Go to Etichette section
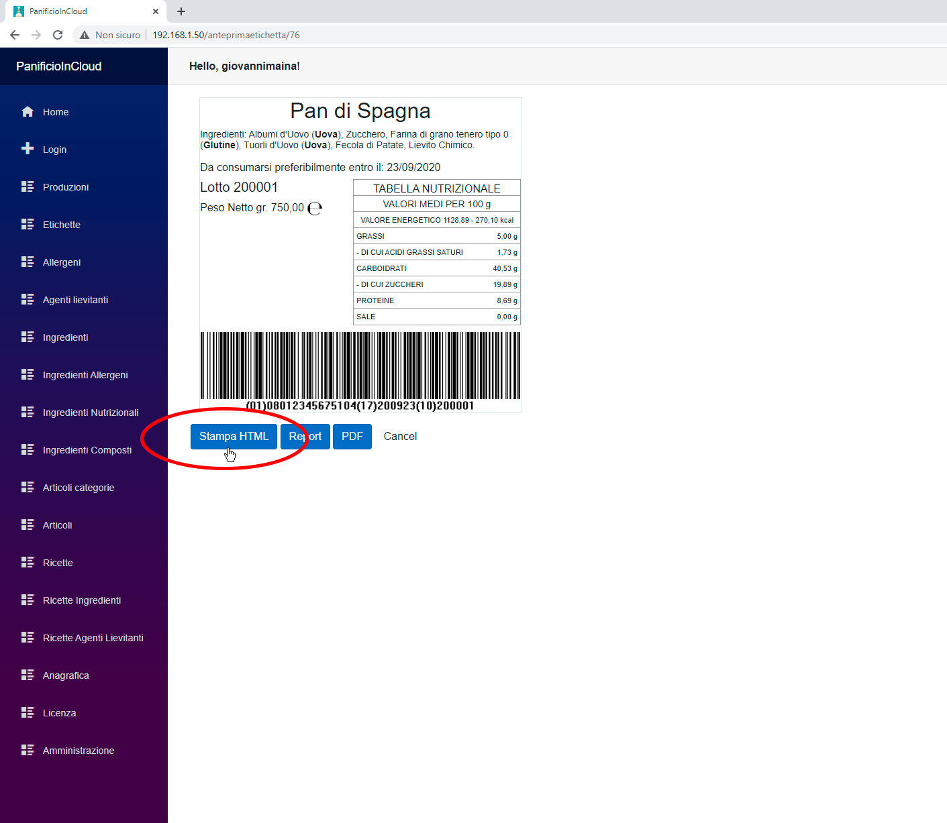This screenshot has width=947, height=823. coord(62,225)
